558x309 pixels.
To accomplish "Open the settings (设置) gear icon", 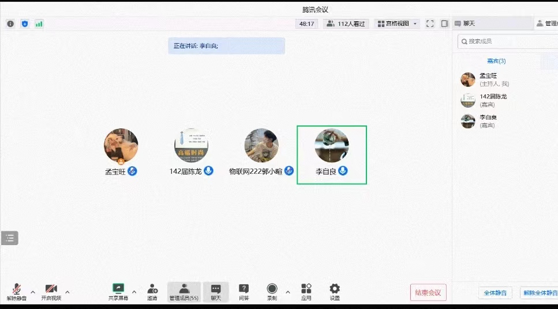I will coord(335,289).
